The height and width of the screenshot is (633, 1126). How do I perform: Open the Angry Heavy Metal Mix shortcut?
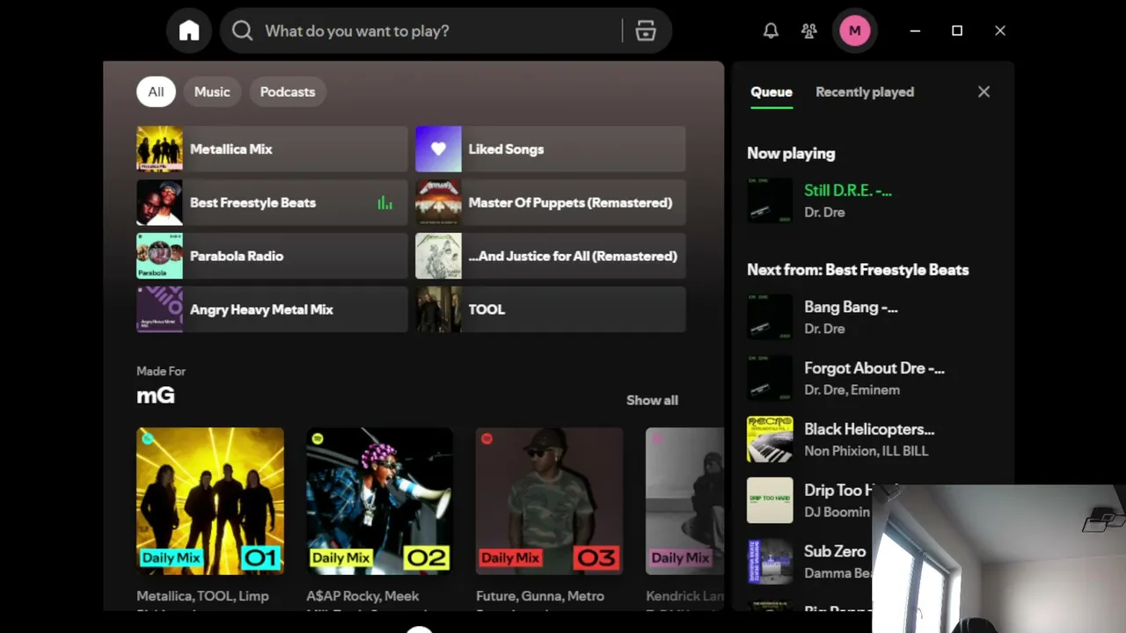tap(272, 309)
